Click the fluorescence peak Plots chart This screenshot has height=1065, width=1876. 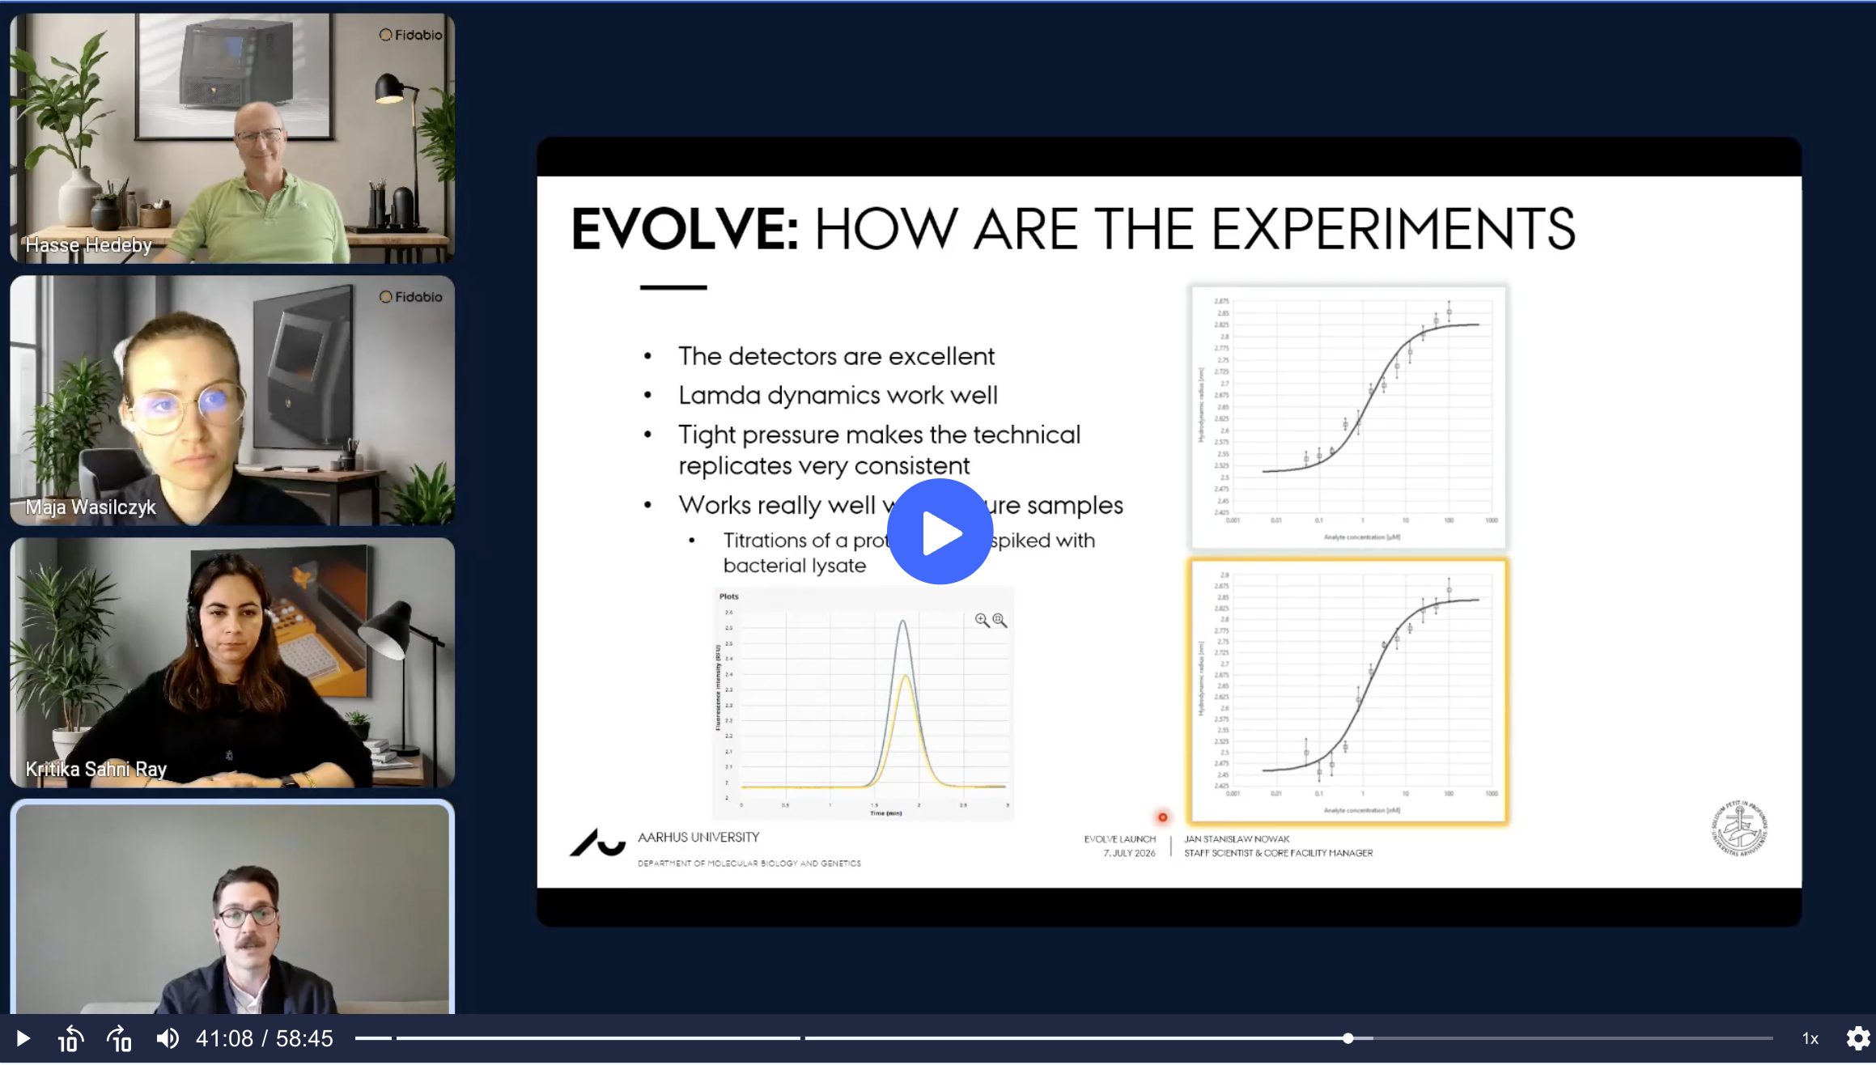863,702
